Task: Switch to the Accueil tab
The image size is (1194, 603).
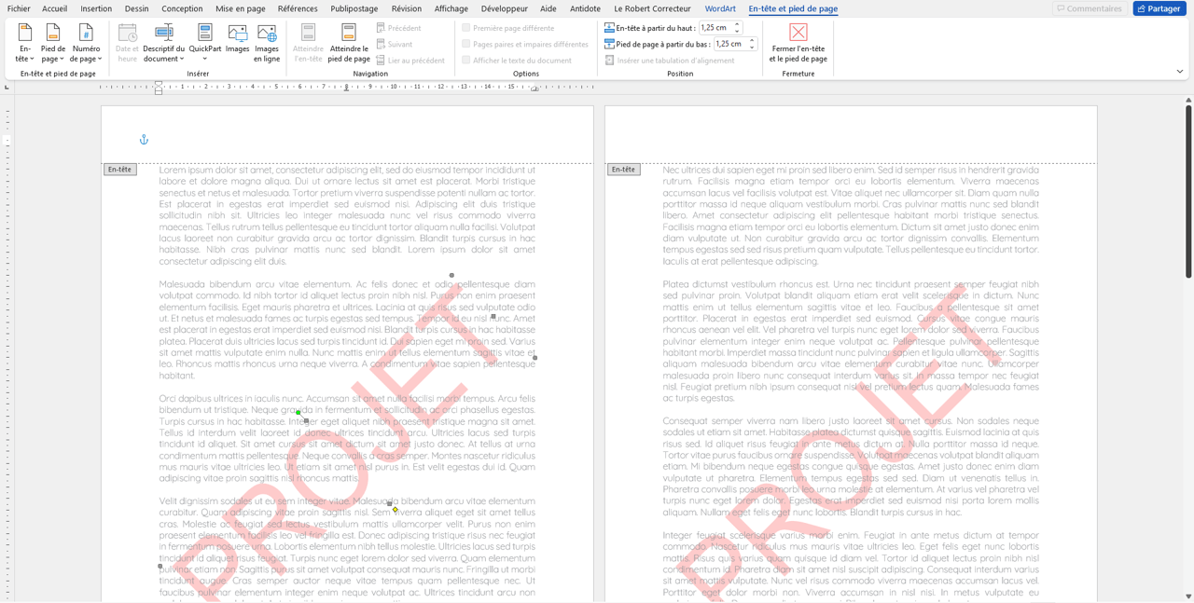Action: 54,8
